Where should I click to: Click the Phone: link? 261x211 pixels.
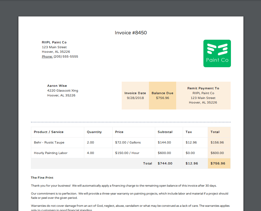click(47, 56)
